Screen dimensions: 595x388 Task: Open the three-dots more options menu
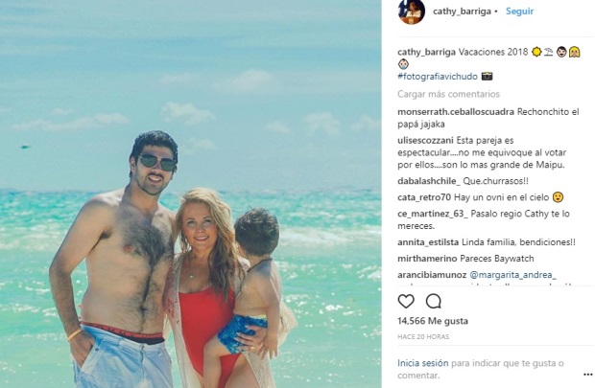point(587,375)
